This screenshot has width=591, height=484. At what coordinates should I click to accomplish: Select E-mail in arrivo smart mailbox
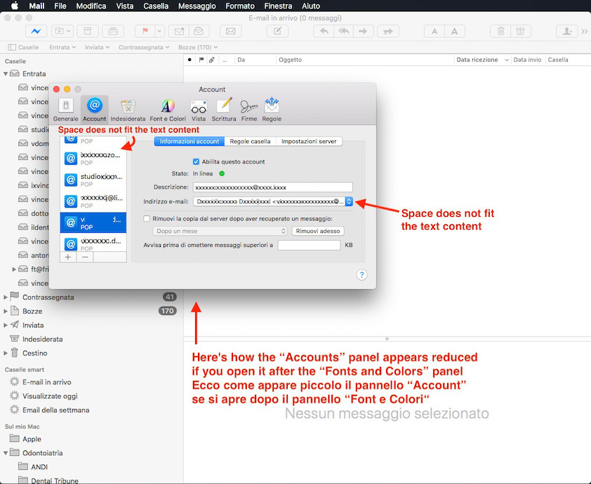coord(47,382)
